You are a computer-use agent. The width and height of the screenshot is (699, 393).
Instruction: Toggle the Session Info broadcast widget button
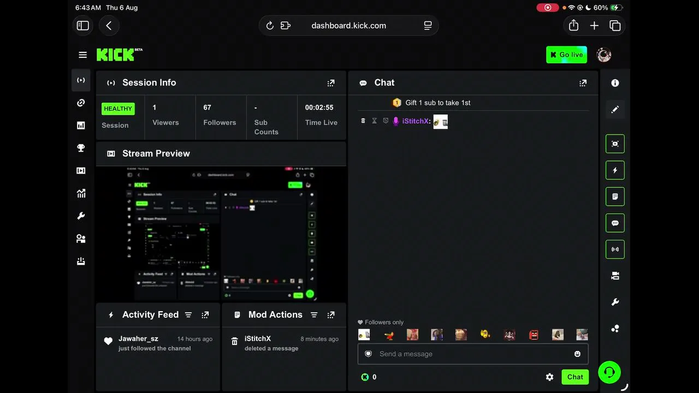pyautogui.click(x=615, y=249)
